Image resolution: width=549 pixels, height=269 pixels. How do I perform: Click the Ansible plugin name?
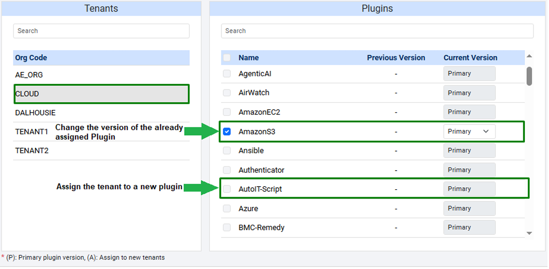pos(251,151)
